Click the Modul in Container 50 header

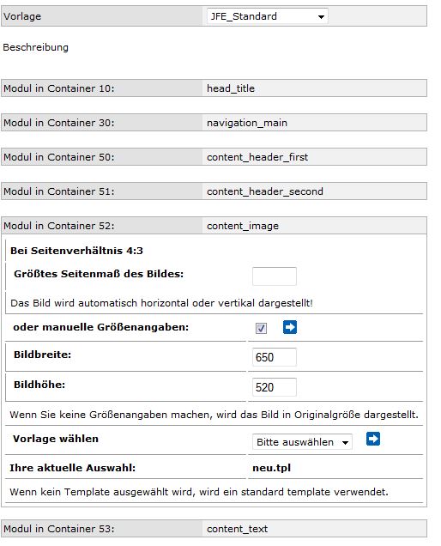[214, 157]
